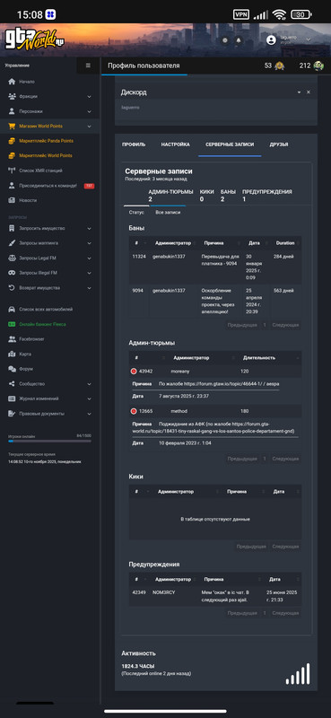This screenshot has height=718, width=331.
Task: Click Список всех автомобилей car icon
Action: pos(12,309)
